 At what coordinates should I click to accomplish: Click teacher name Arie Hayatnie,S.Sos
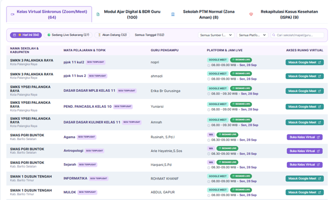click(166, 151)
